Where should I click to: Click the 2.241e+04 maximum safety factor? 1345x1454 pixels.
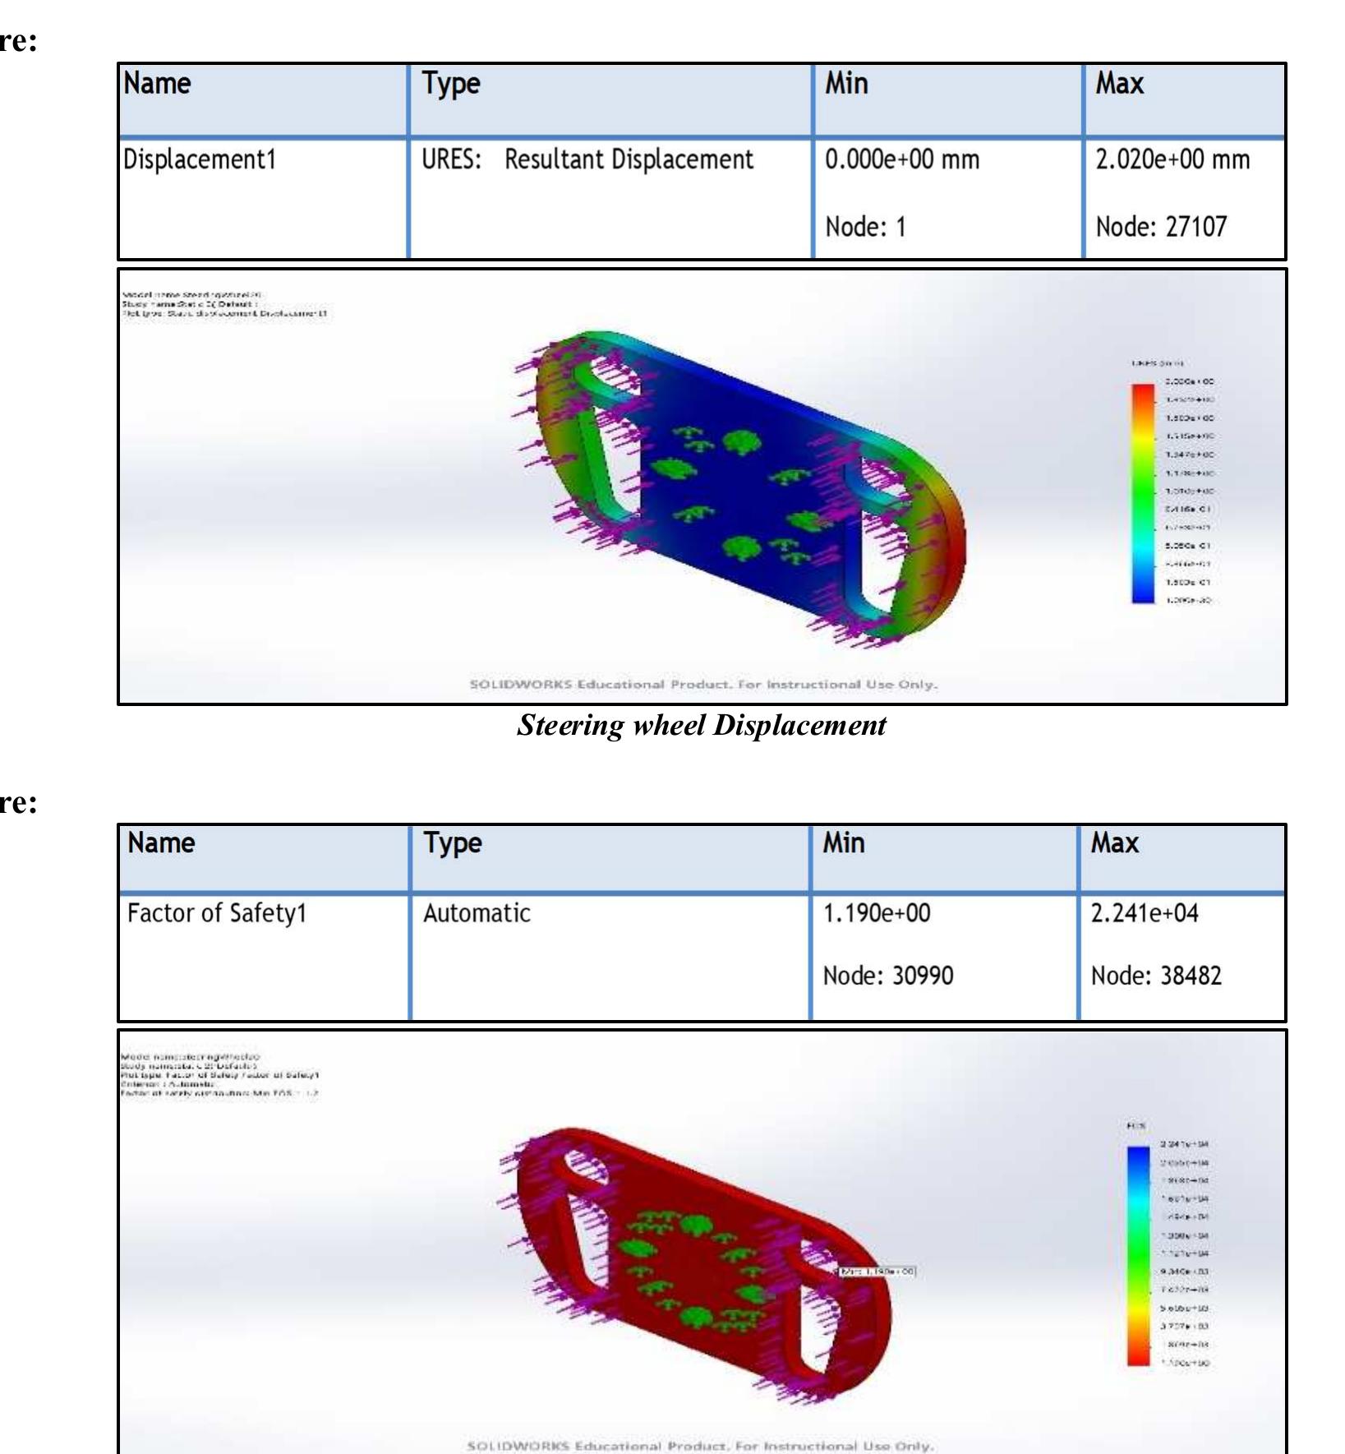1144,913
